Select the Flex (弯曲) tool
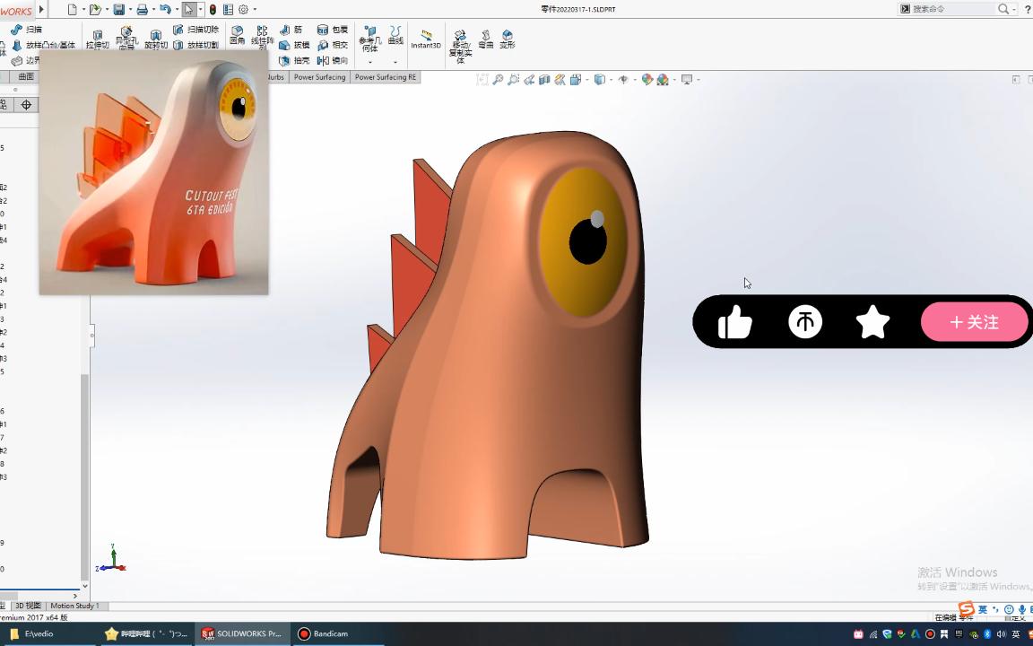Image resolution: width=1033 pixels, height=646 pixels. click(486, 38)
